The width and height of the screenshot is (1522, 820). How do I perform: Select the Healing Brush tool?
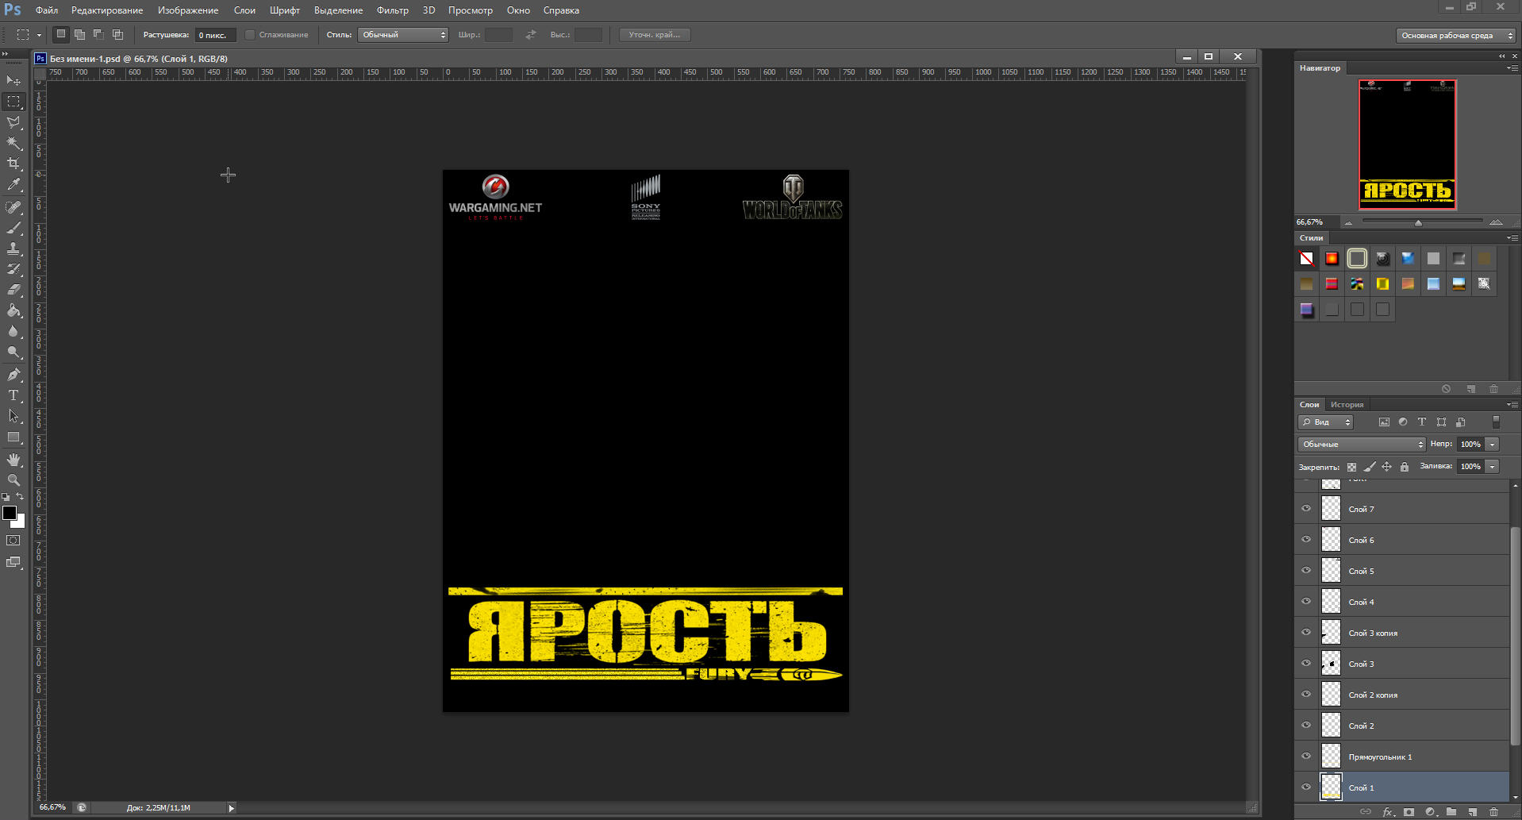pos(13,207)
